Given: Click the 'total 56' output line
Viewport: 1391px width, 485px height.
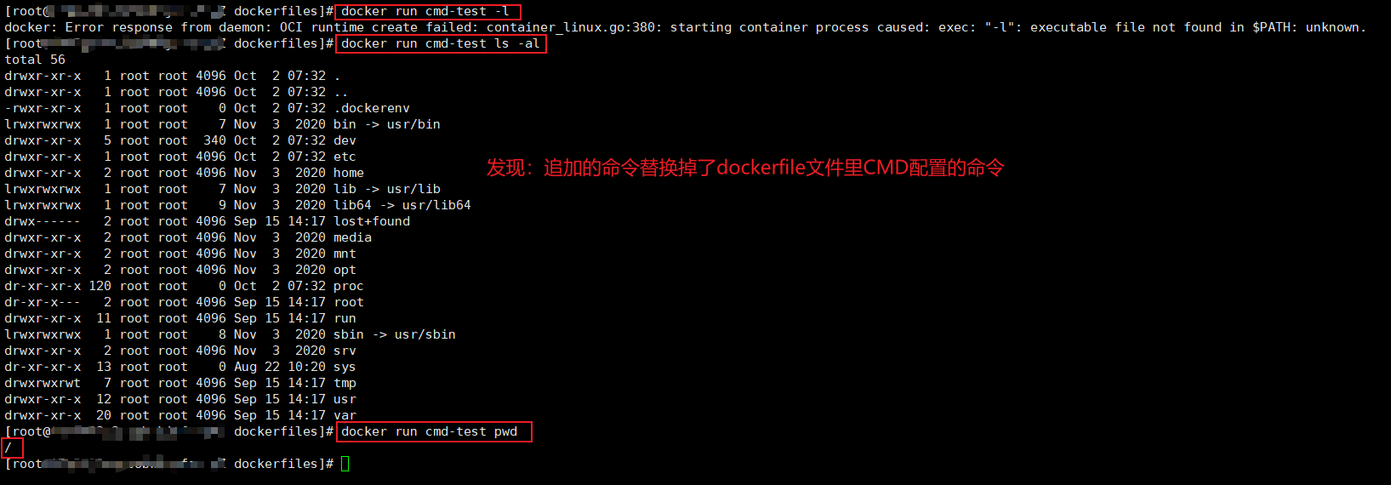Looking at the screenshot, I should (35, 60).
